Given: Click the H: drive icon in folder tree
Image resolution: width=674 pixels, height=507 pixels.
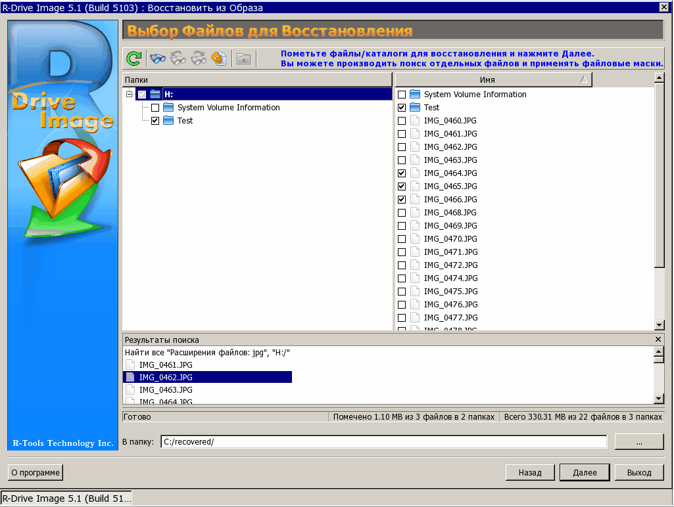Looking at the screenshot, I should [x=155, y=94].
